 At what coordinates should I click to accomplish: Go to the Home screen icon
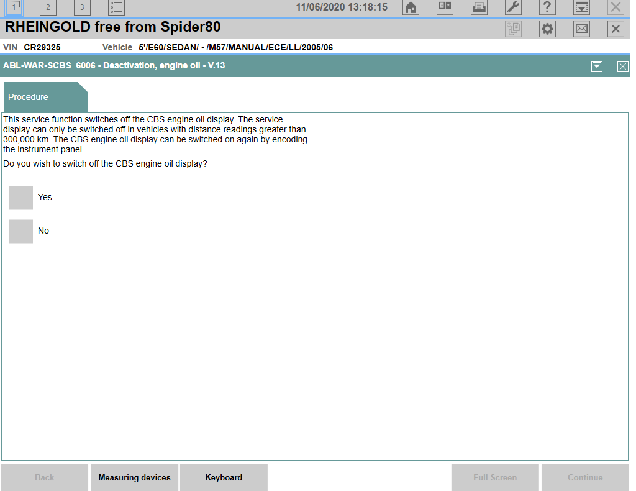coord(411,7)
